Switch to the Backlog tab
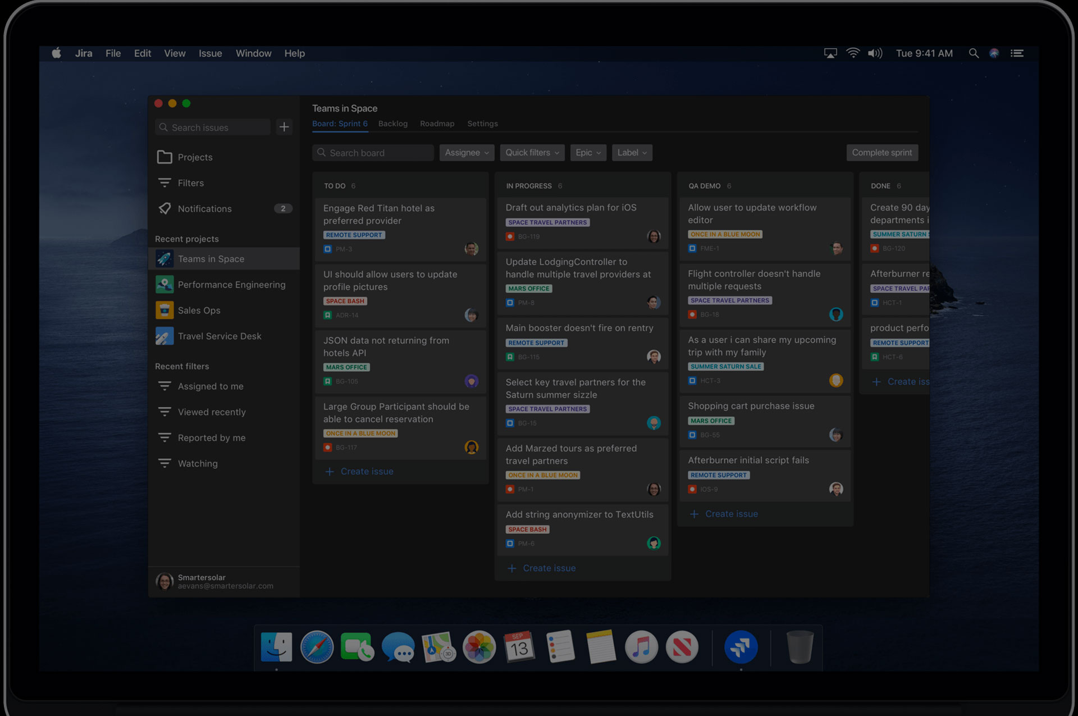This screenshot has width=1078, height=716. (392, 124)
